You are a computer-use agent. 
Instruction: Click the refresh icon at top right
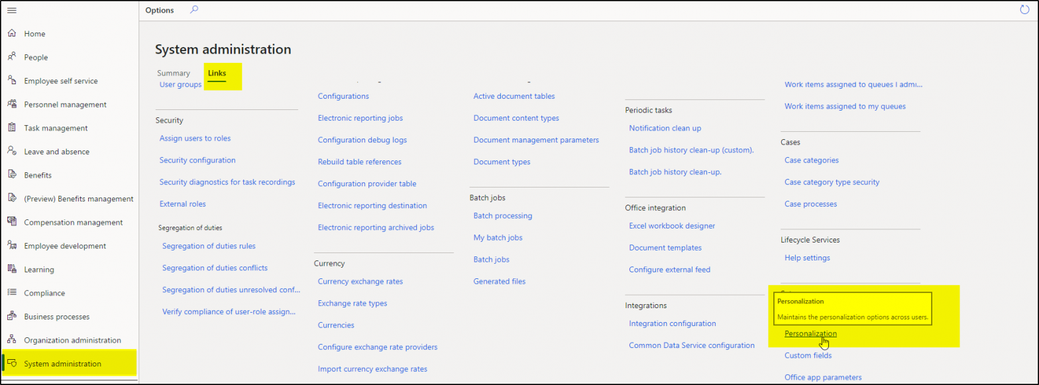click(1024, 10)
